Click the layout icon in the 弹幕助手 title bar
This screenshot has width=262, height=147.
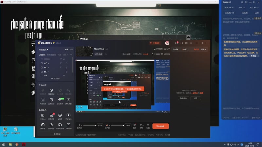click(x=246, y=2)
